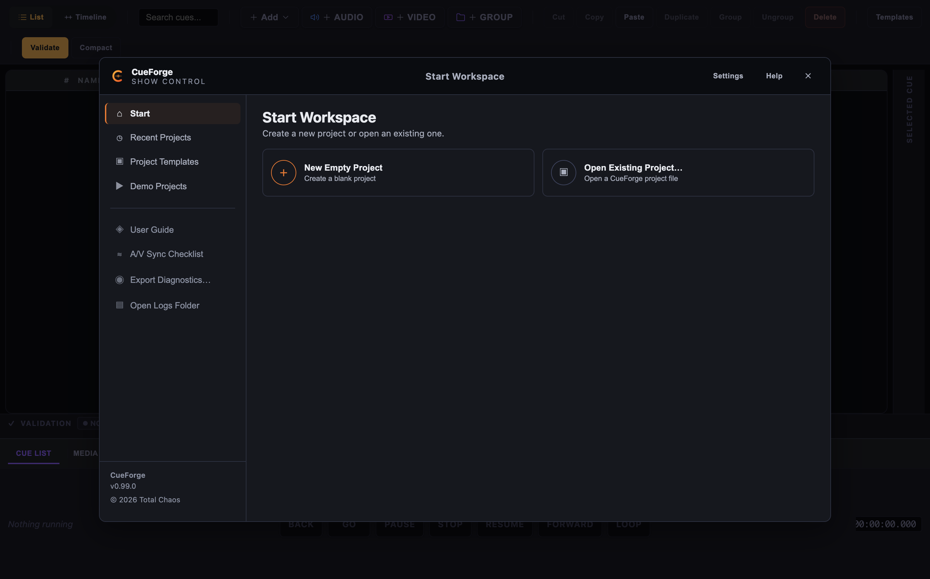Click the Validate button
This screenshot has width=930, height=579.
pos(45,48)
